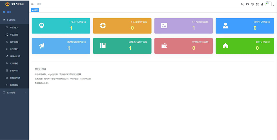Click the paper plane icon on 港澳台出境待审核 card
This screenshot has height=140, width=277.
coord(41,46)
